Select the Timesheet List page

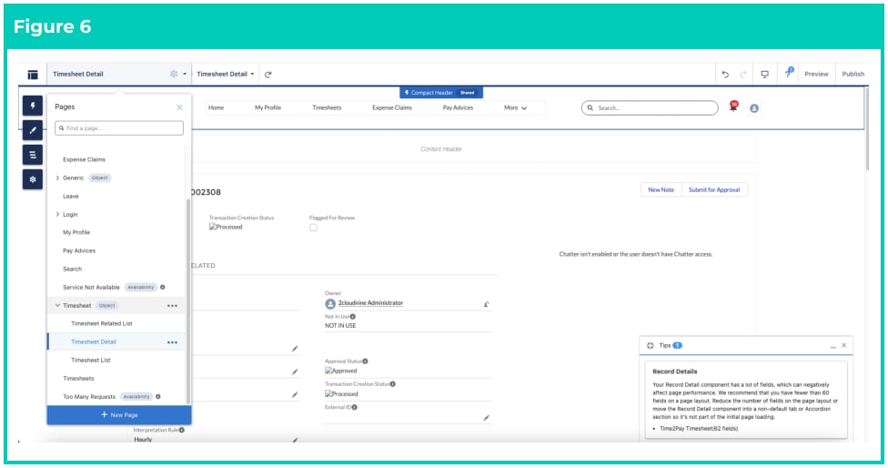(91, 361)
